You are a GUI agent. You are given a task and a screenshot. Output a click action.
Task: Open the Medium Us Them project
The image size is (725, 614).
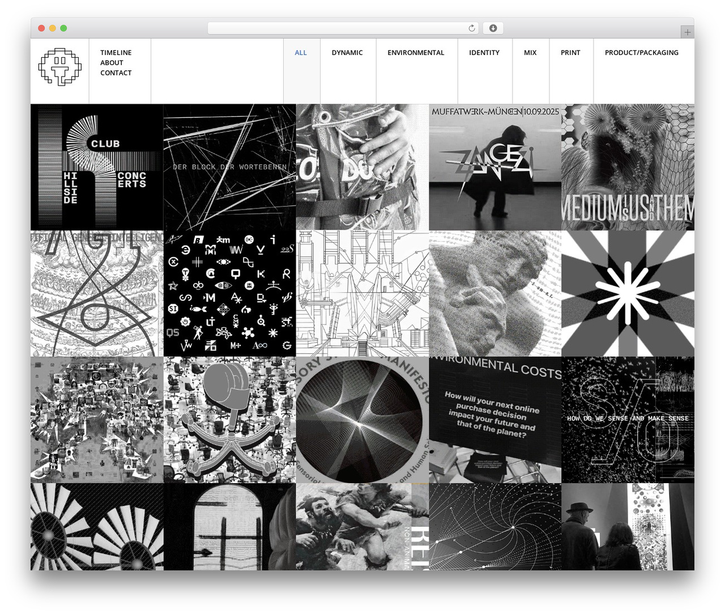point(628,167)
